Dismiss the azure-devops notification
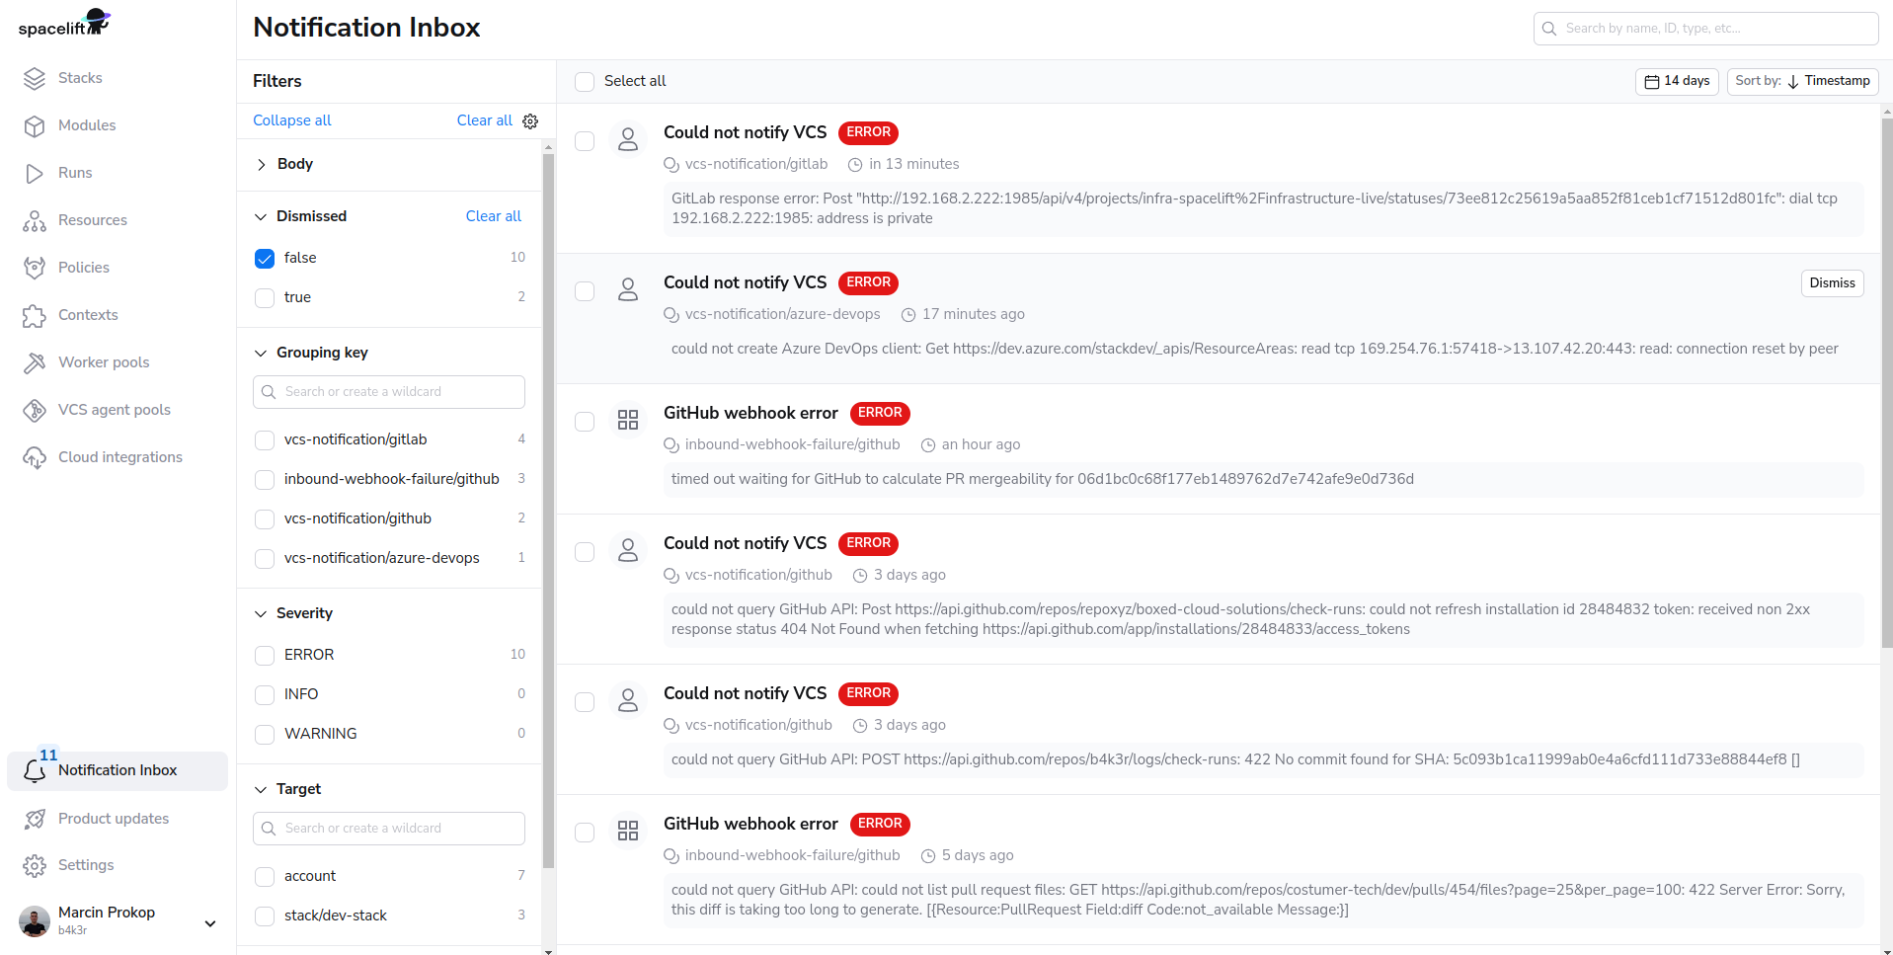The height and width of the screenshot is (955, 1893). 1832,283
